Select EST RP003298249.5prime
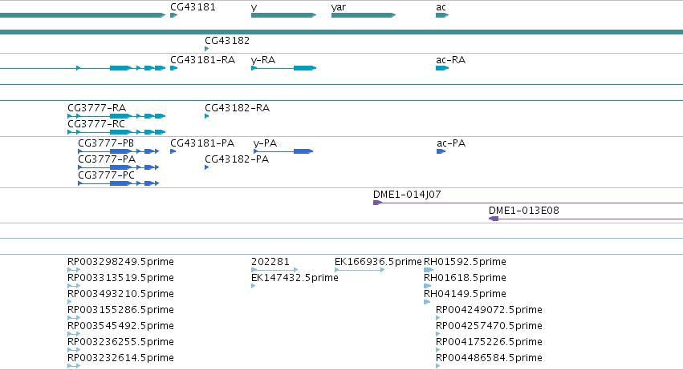The width and height of the screenshot is (683, 370). coord(120,262)
